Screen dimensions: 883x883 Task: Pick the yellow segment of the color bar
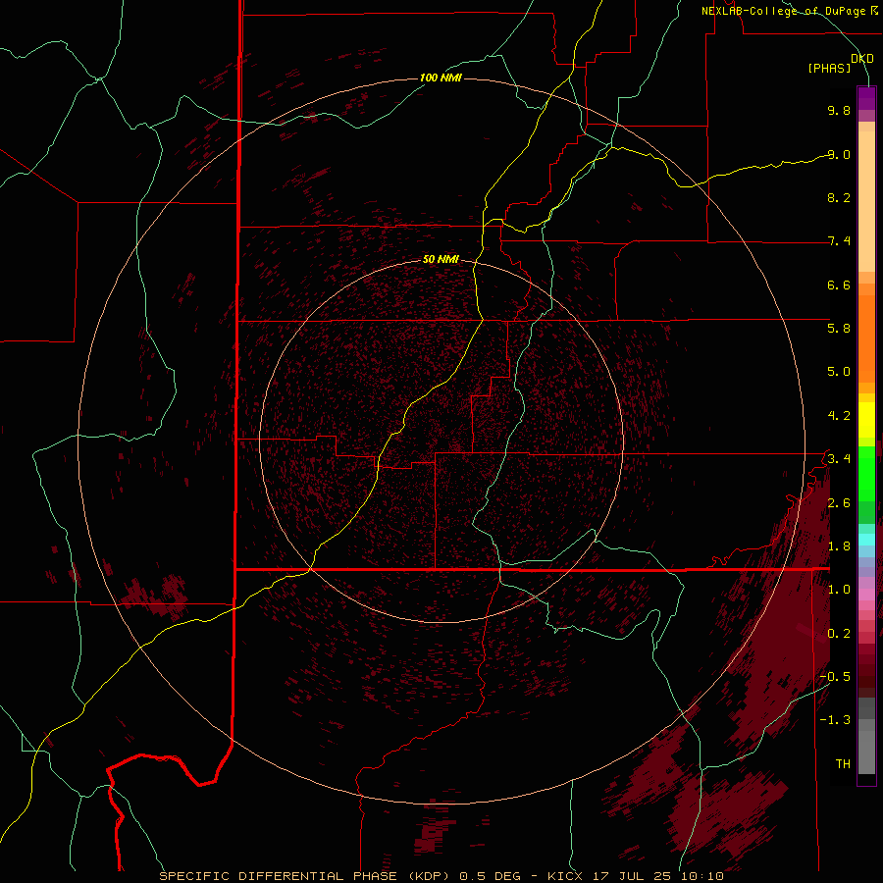(x=866, y=420)
